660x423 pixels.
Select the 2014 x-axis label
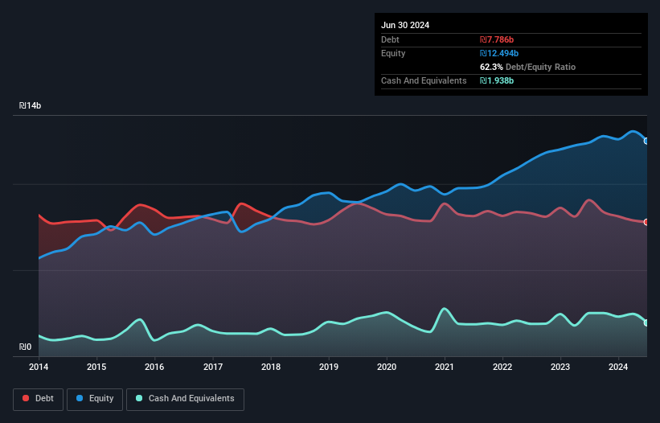39,367
